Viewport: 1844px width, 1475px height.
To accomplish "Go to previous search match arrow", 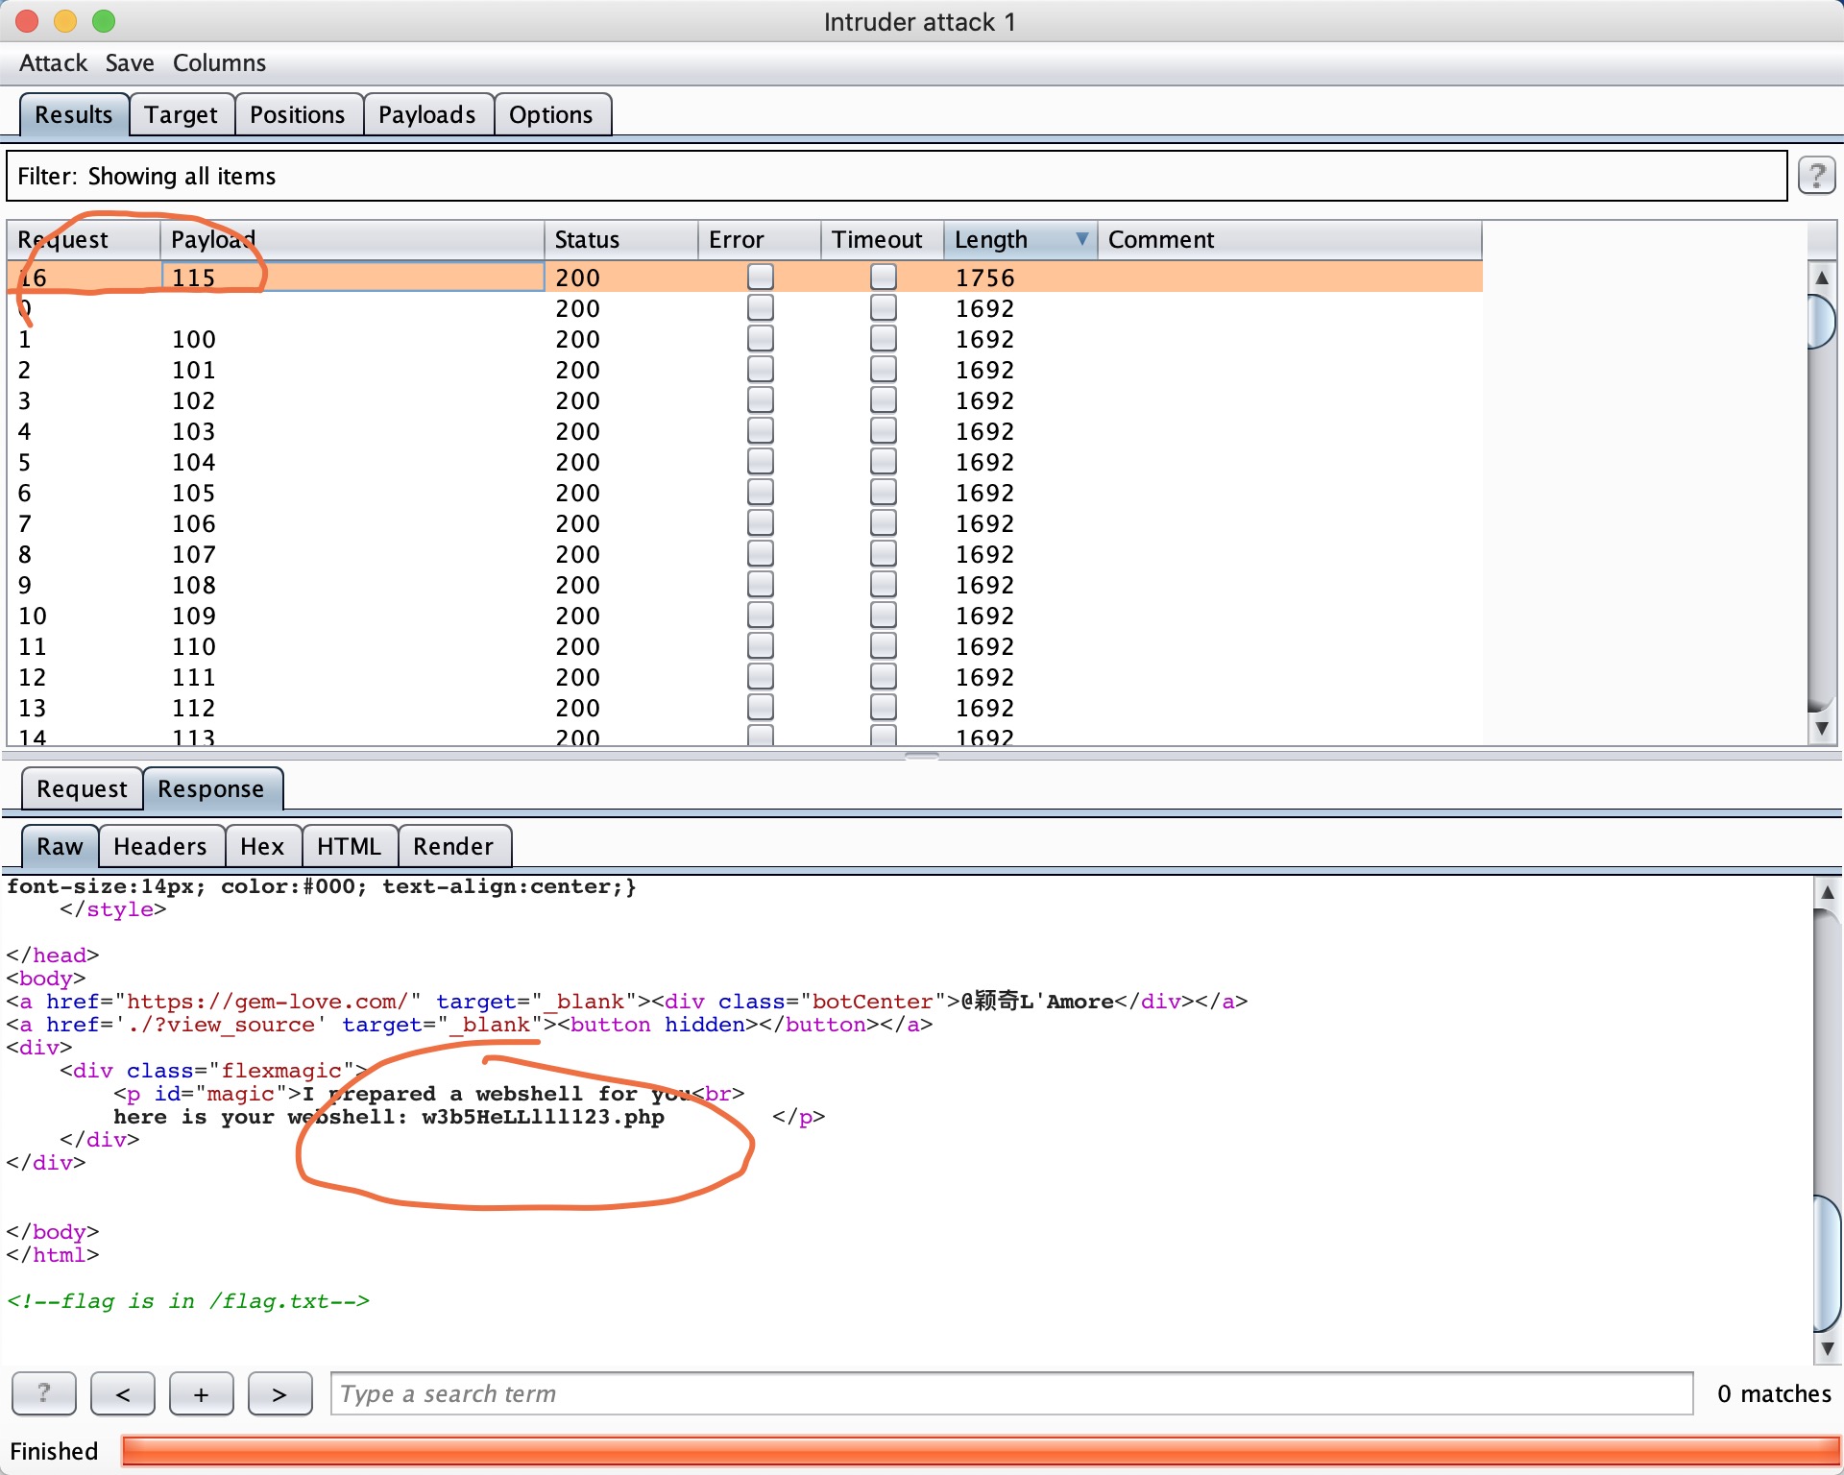I will click(123, 1393).
